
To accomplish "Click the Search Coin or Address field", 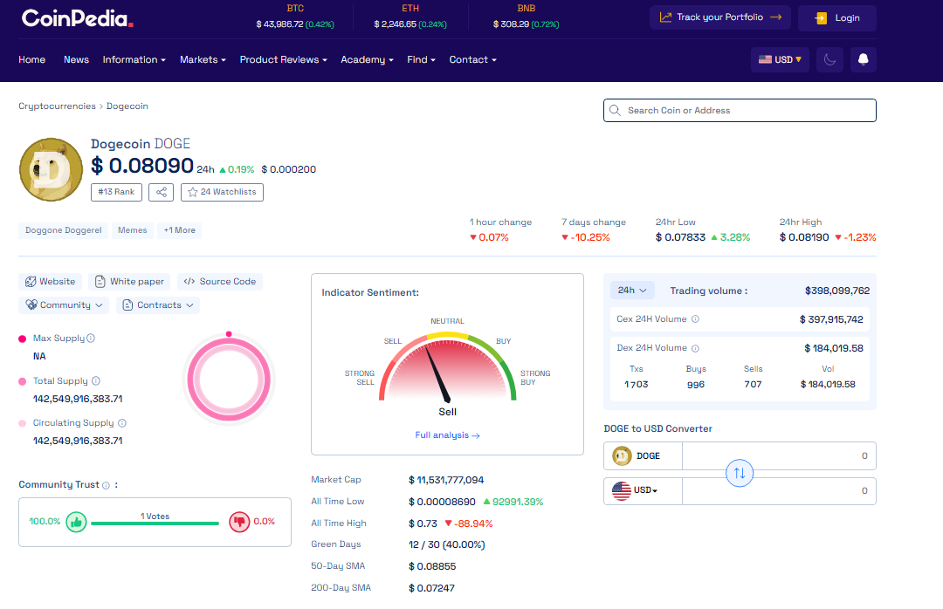I will click(740, 110).
